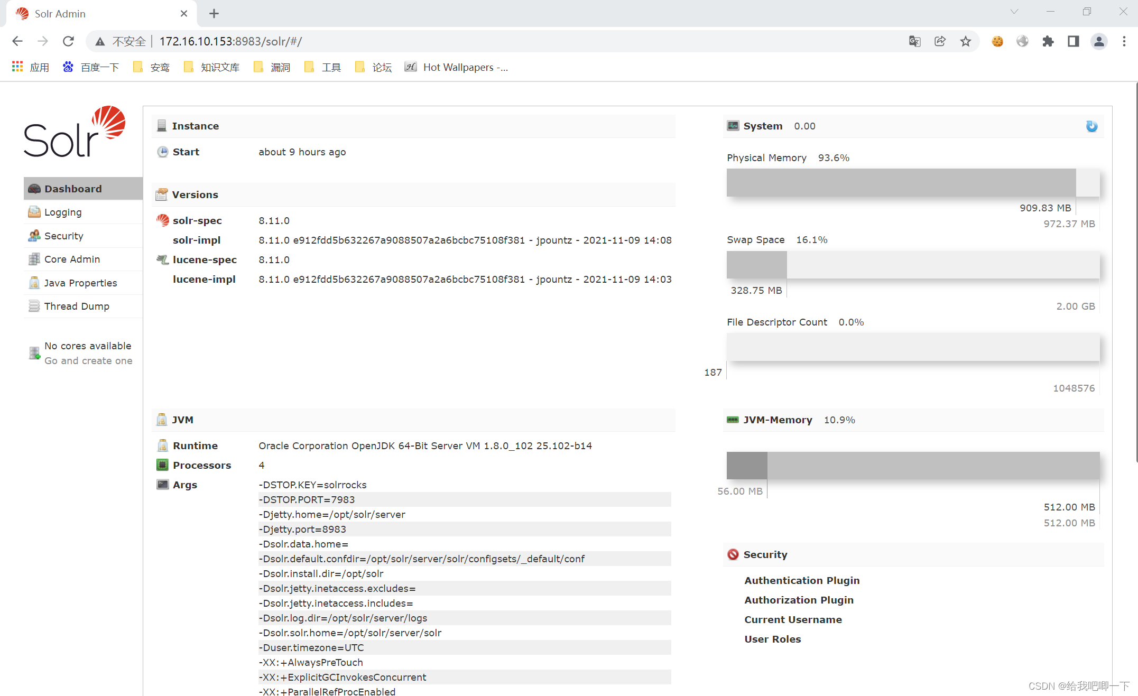Click the Thread Dump sidebar icon
The height and width of the screenshot is (696, 1138).
(x=34, y=307)
